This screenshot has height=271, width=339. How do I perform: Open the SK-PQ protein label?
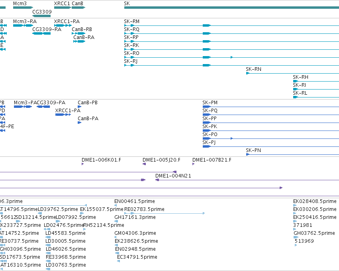(210, 111)
